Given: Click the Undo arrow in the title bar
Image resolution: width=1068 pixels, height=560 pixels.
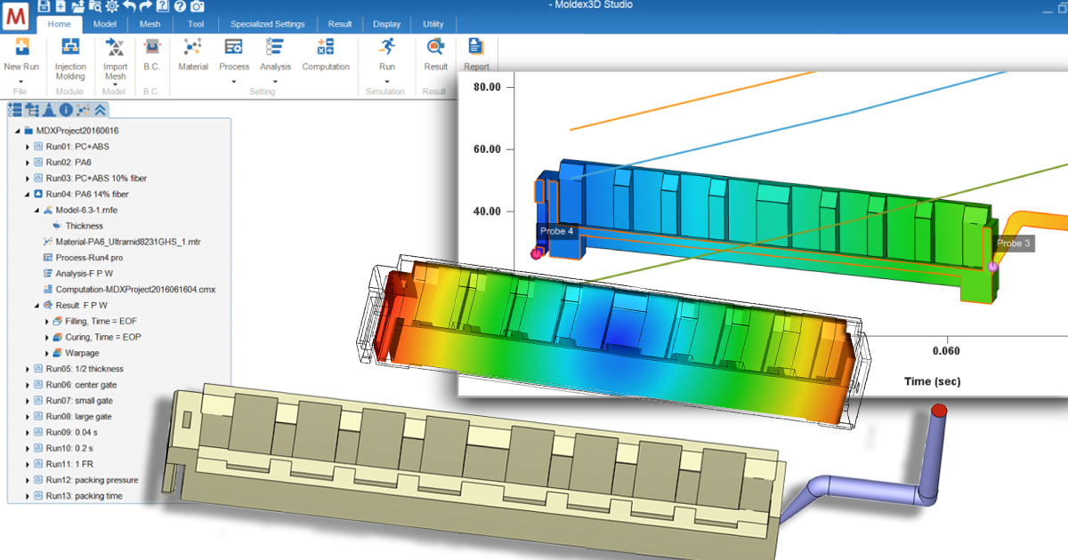Looking at the screenshot, I should pos(129,6).
